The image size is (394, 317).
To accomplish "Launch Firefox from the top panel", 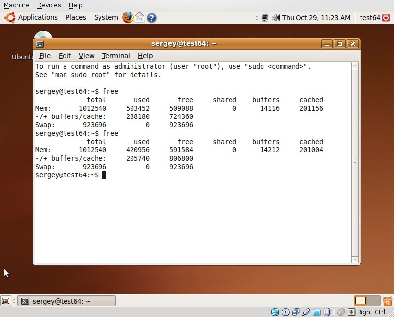I will pos(128,17).
